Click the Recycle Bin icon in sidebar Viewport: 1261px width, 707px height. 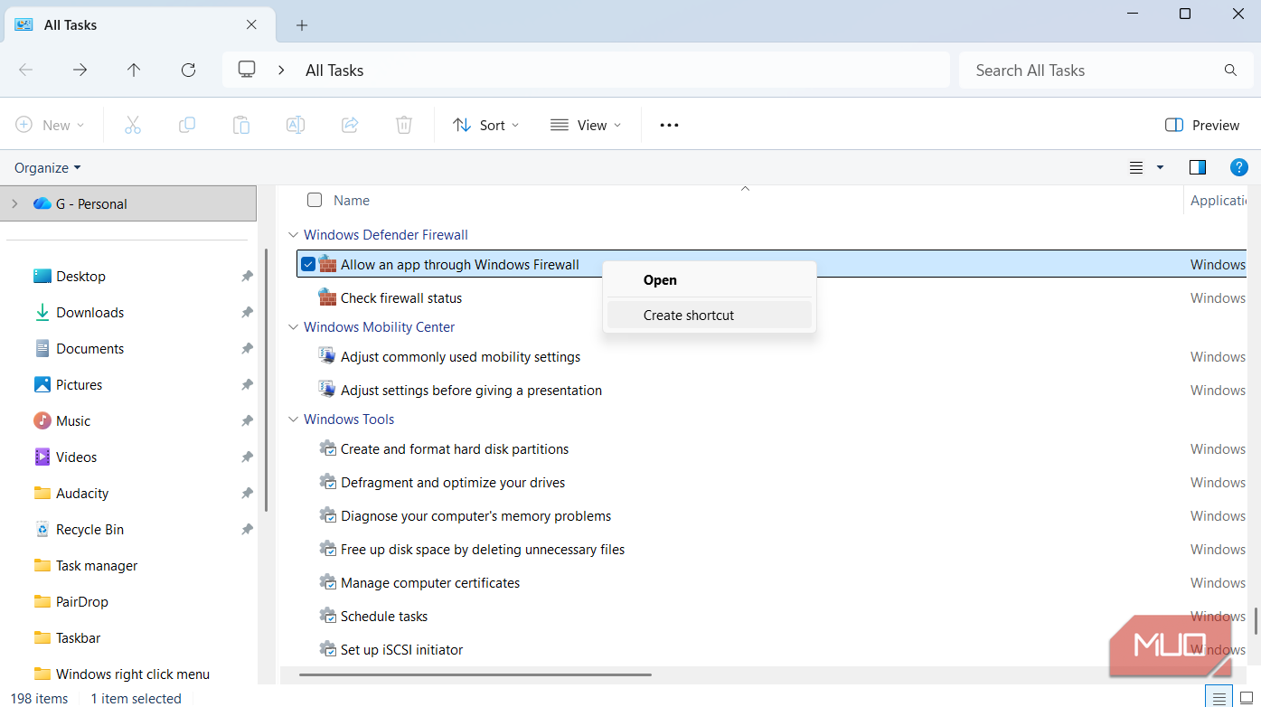42,529
